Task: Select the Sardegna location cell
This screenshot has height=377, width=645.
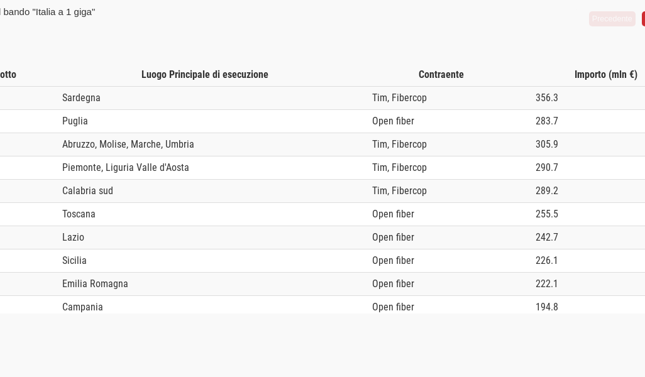Action: (81, 98)
